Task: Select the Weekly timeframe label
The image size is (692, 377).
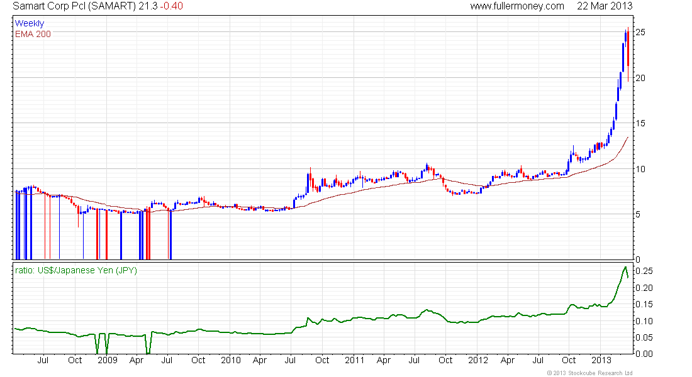Action: (x=30, y=23)
